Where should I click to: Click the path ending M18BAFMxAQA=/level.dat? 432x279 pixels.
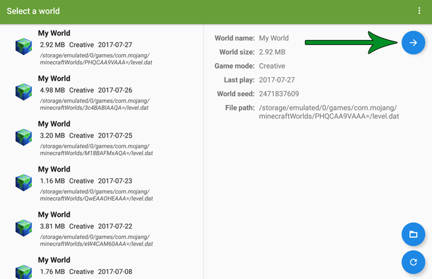click(x=96, y=150)
